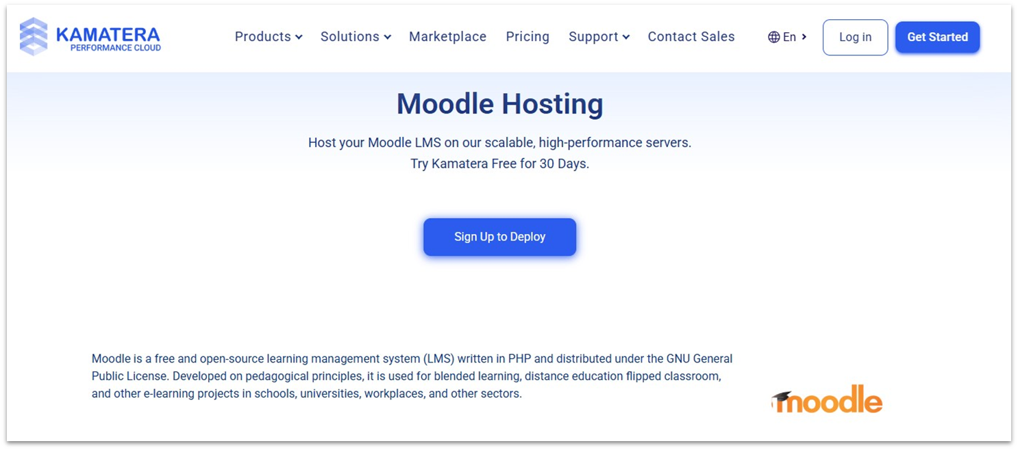The image size is (1018, 450).
Task: Click the Moodle logo image
Action: 827,399
